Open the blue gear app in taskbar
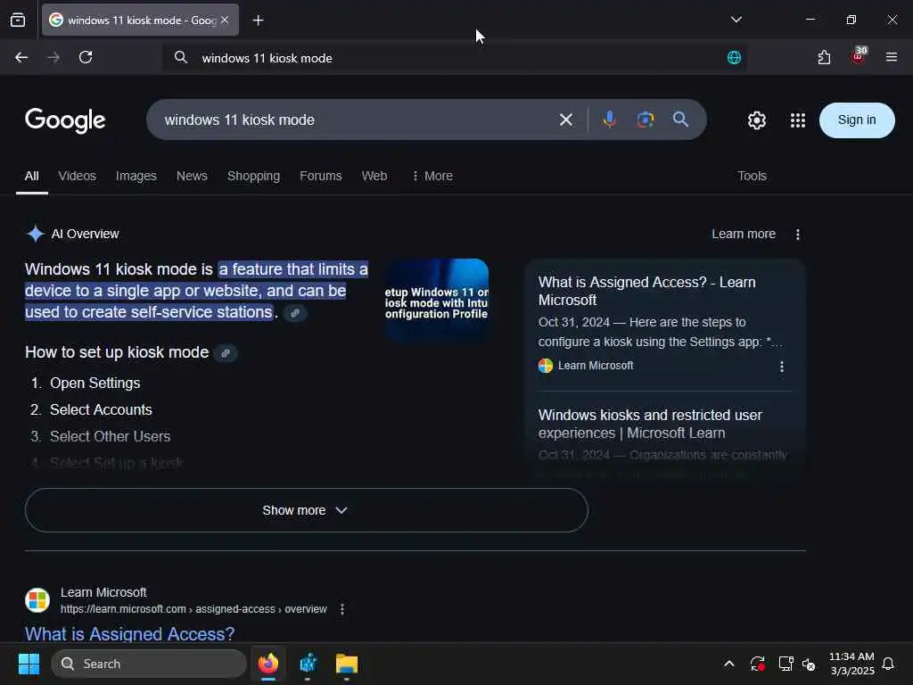This screenshot has height=685, width=913. pyautogui.click(x=308, y=664)
